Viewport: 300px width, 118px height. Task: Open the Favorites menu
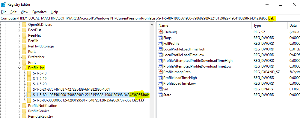[40, 12]
